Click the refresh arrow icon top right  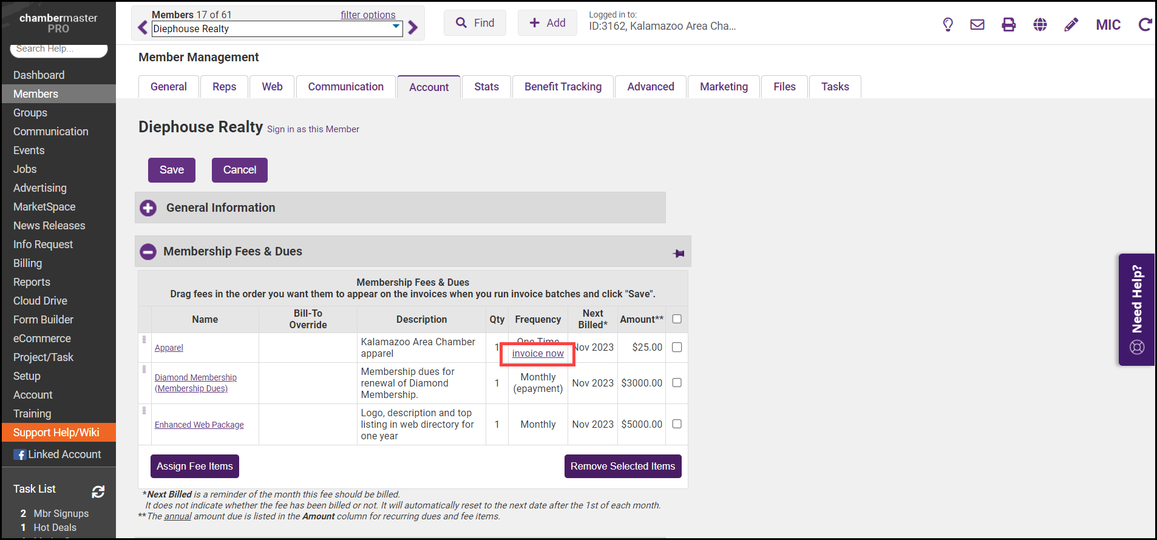coord(1145,25)
